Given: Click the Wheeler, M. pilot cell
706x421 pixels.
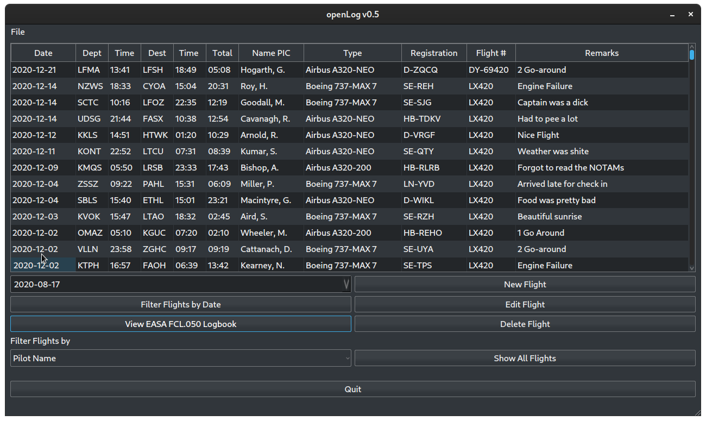Looking at the screenshot, I should [x=271, y=233].
